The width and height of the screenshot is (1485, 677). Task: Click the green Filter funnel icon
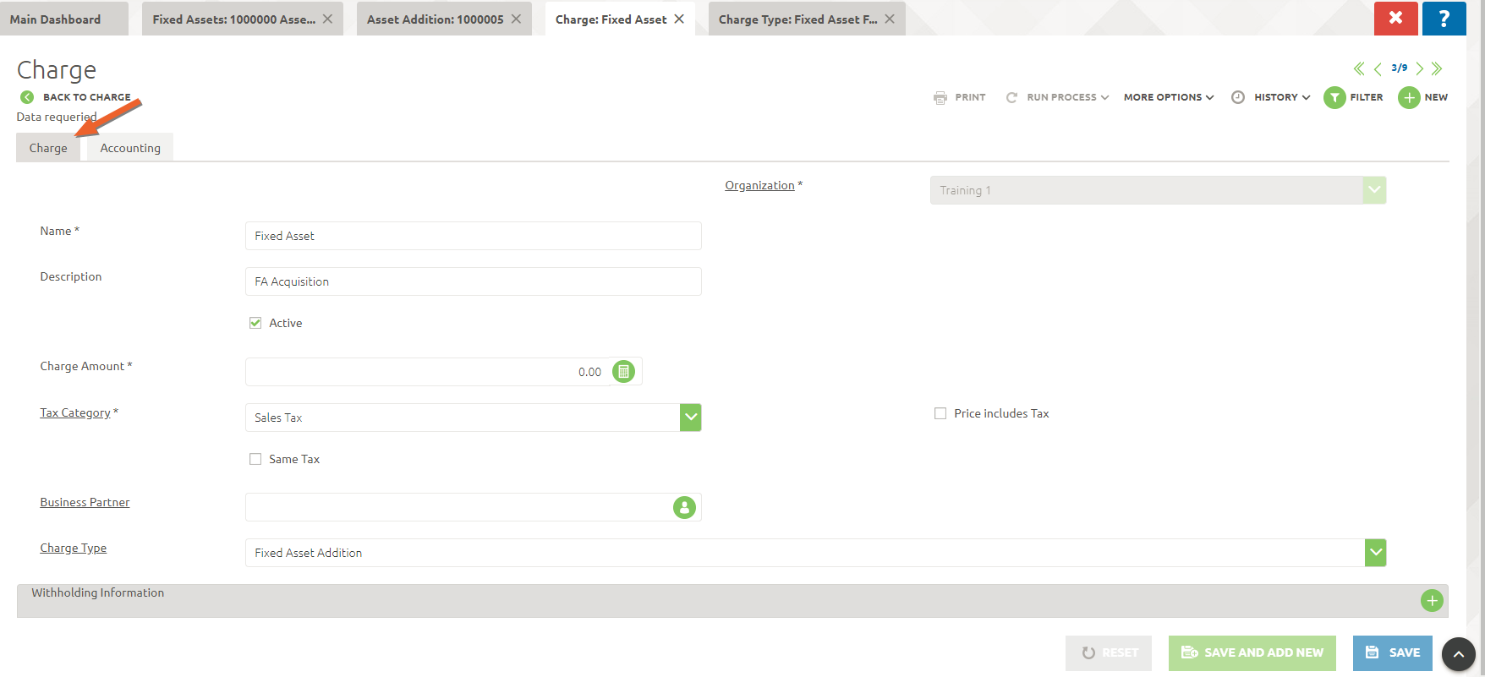pos(1334,98)
